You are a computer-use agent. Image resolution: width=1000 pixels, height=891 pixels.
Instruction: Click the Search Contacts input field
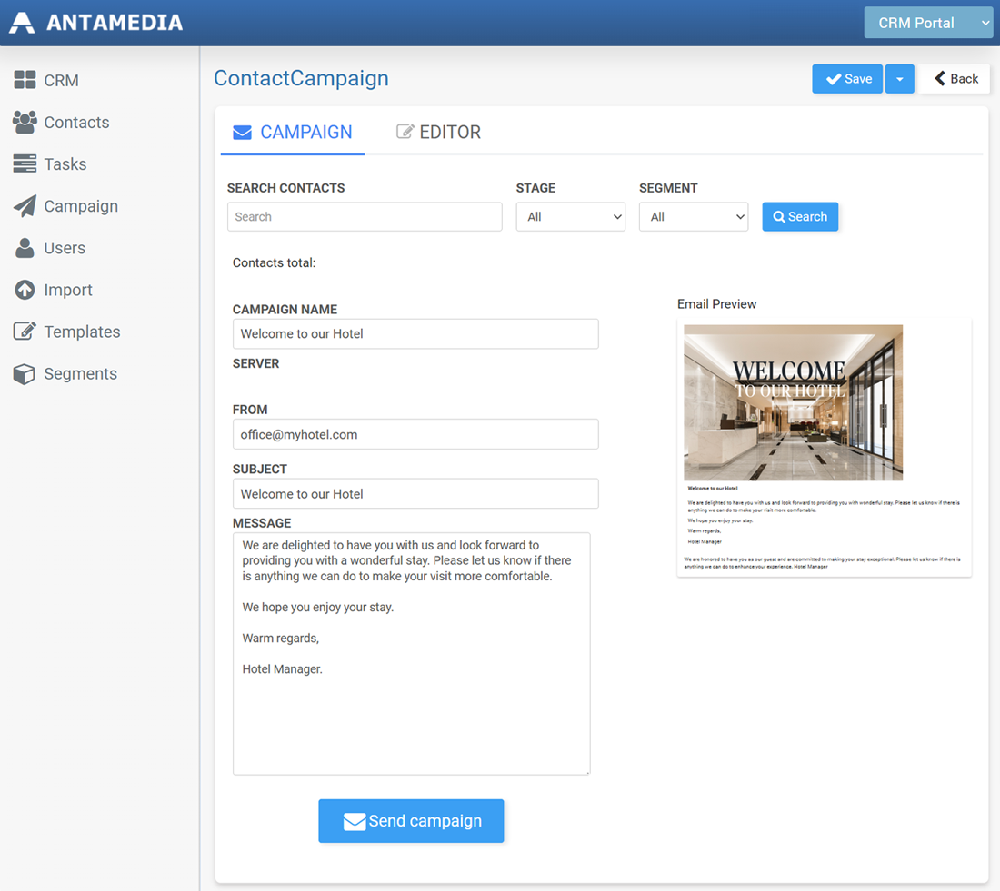tap(364, 217)
